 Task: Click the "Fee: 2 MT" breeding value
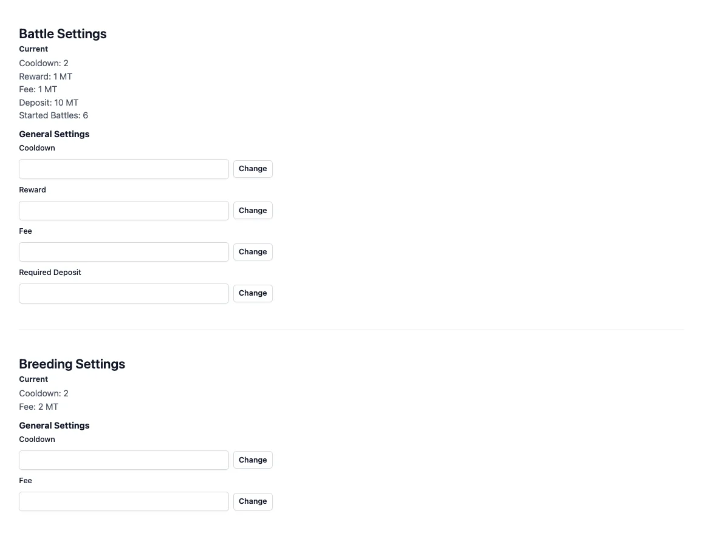[x=38, y=407]
